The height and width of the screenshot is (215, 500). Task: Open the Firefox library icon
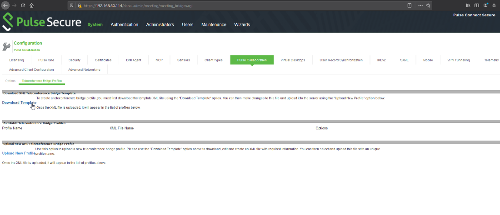click(468, 5)
